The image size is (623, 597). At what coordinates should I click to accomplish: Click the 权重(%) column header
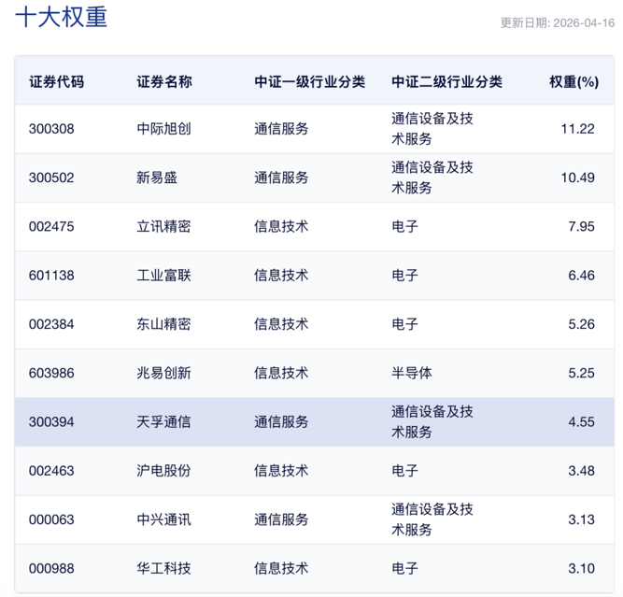click(573, 81)
